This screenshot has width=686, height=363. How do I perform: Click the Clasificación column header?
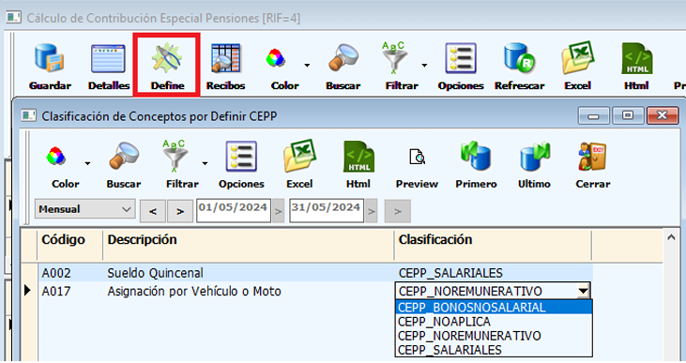[x=493, y=246]
